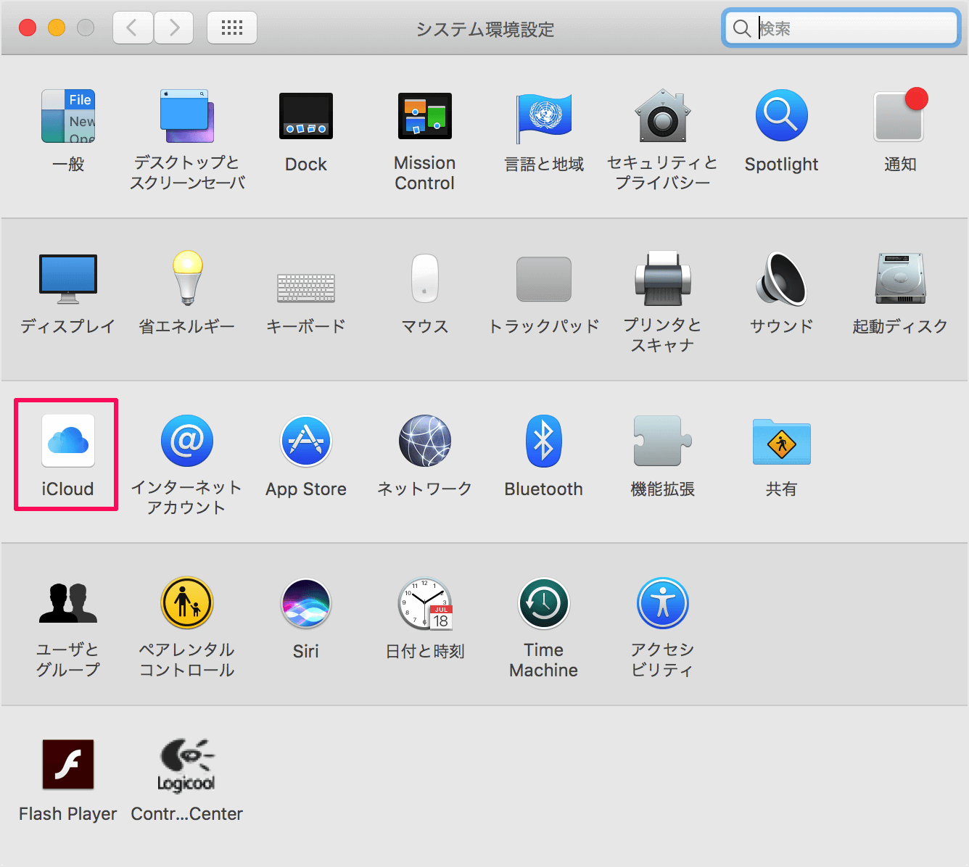Open the Flash Player preferences icon
The image size is (969, 867).
(68, 765)
